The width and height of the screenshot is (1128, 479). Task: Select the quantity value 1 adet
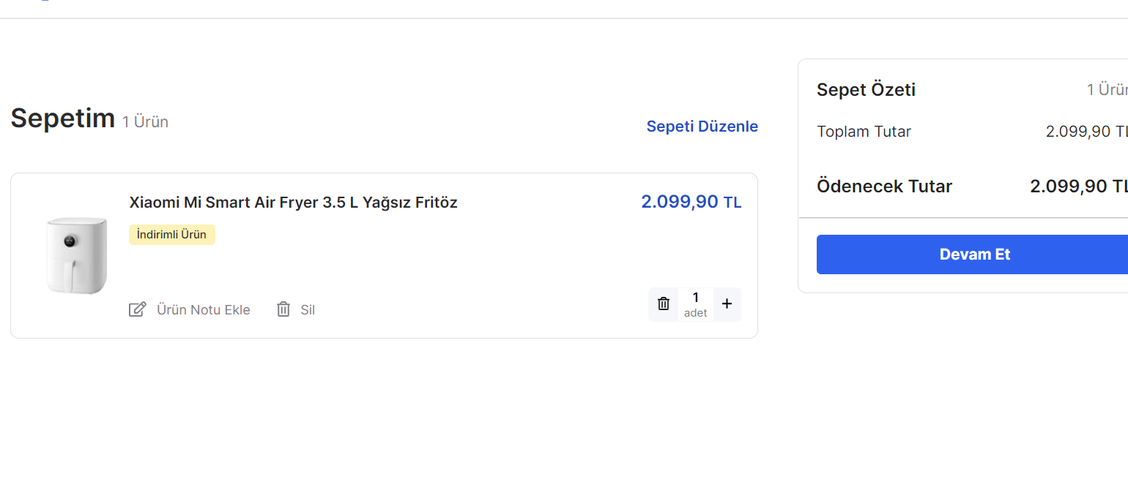(695, 304)
